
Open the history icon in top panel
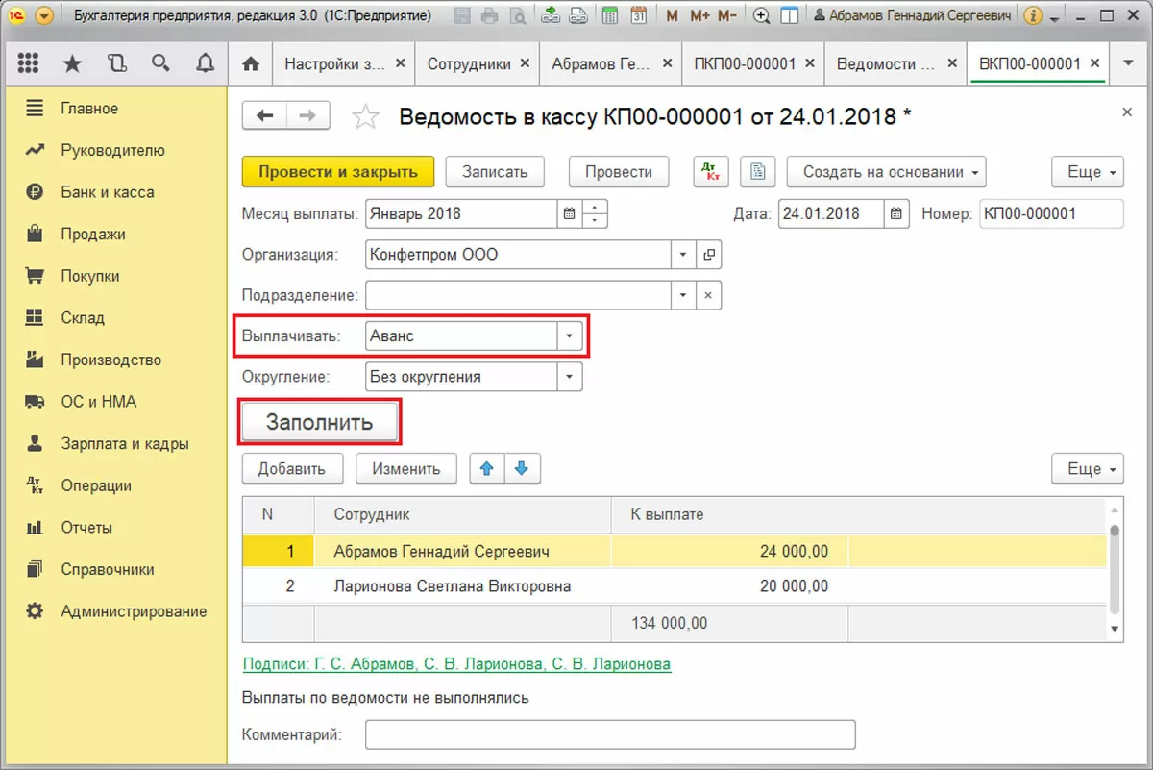(117, 63)
